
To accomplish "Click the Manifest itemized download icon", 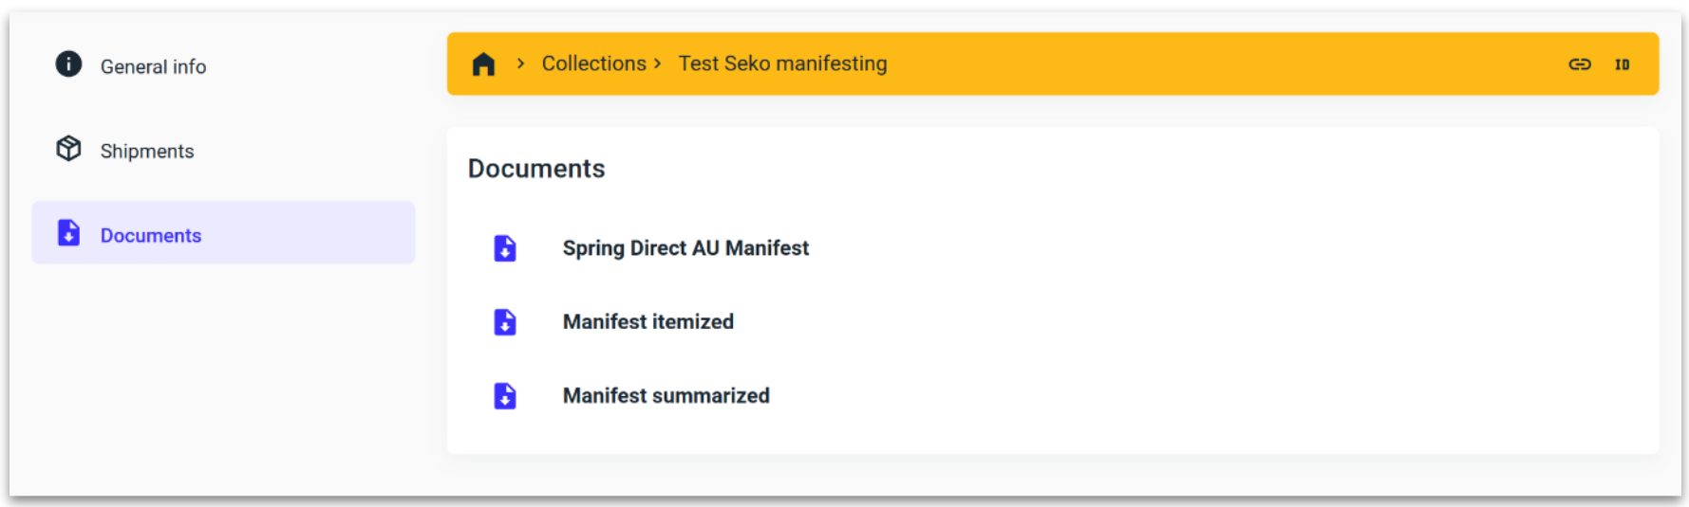I will click(x=505, y=322).
